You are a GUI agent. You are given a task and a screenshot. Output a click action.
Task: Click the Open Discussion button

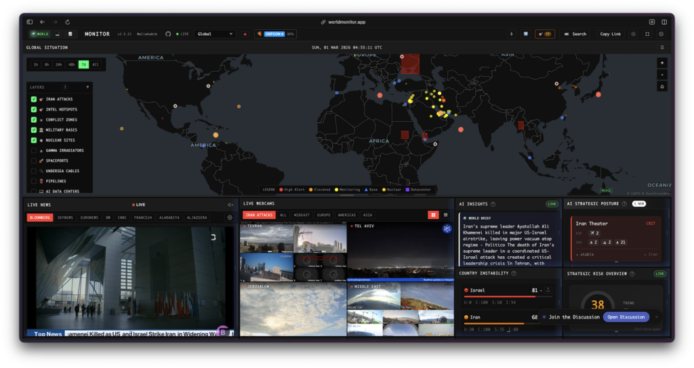(x=626, y=317)
